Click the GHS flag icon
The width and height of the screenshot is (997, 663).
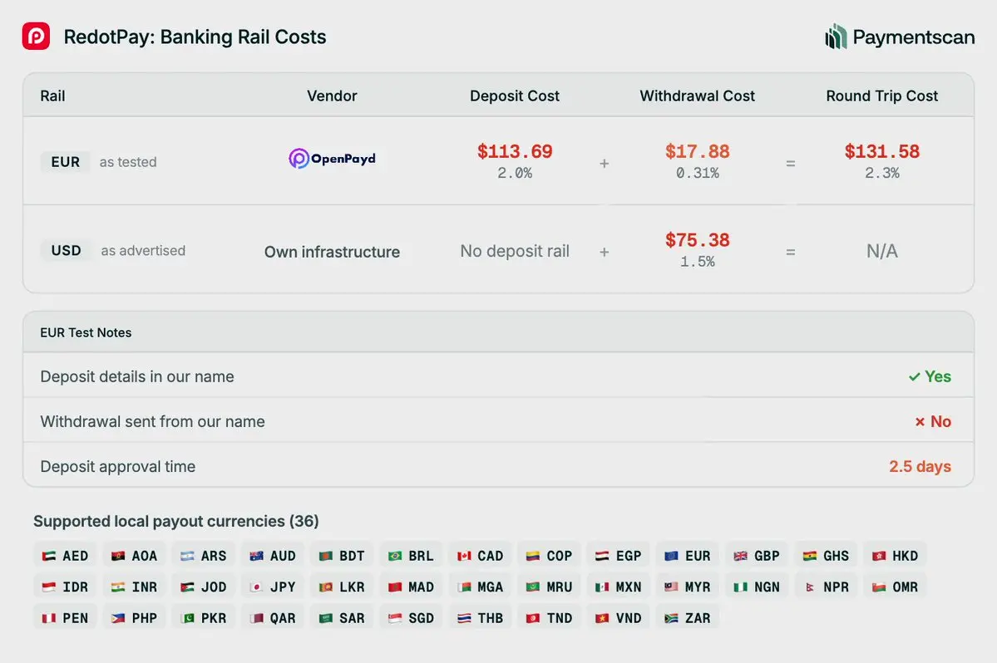pyautogui.click(x=809, y=556)
